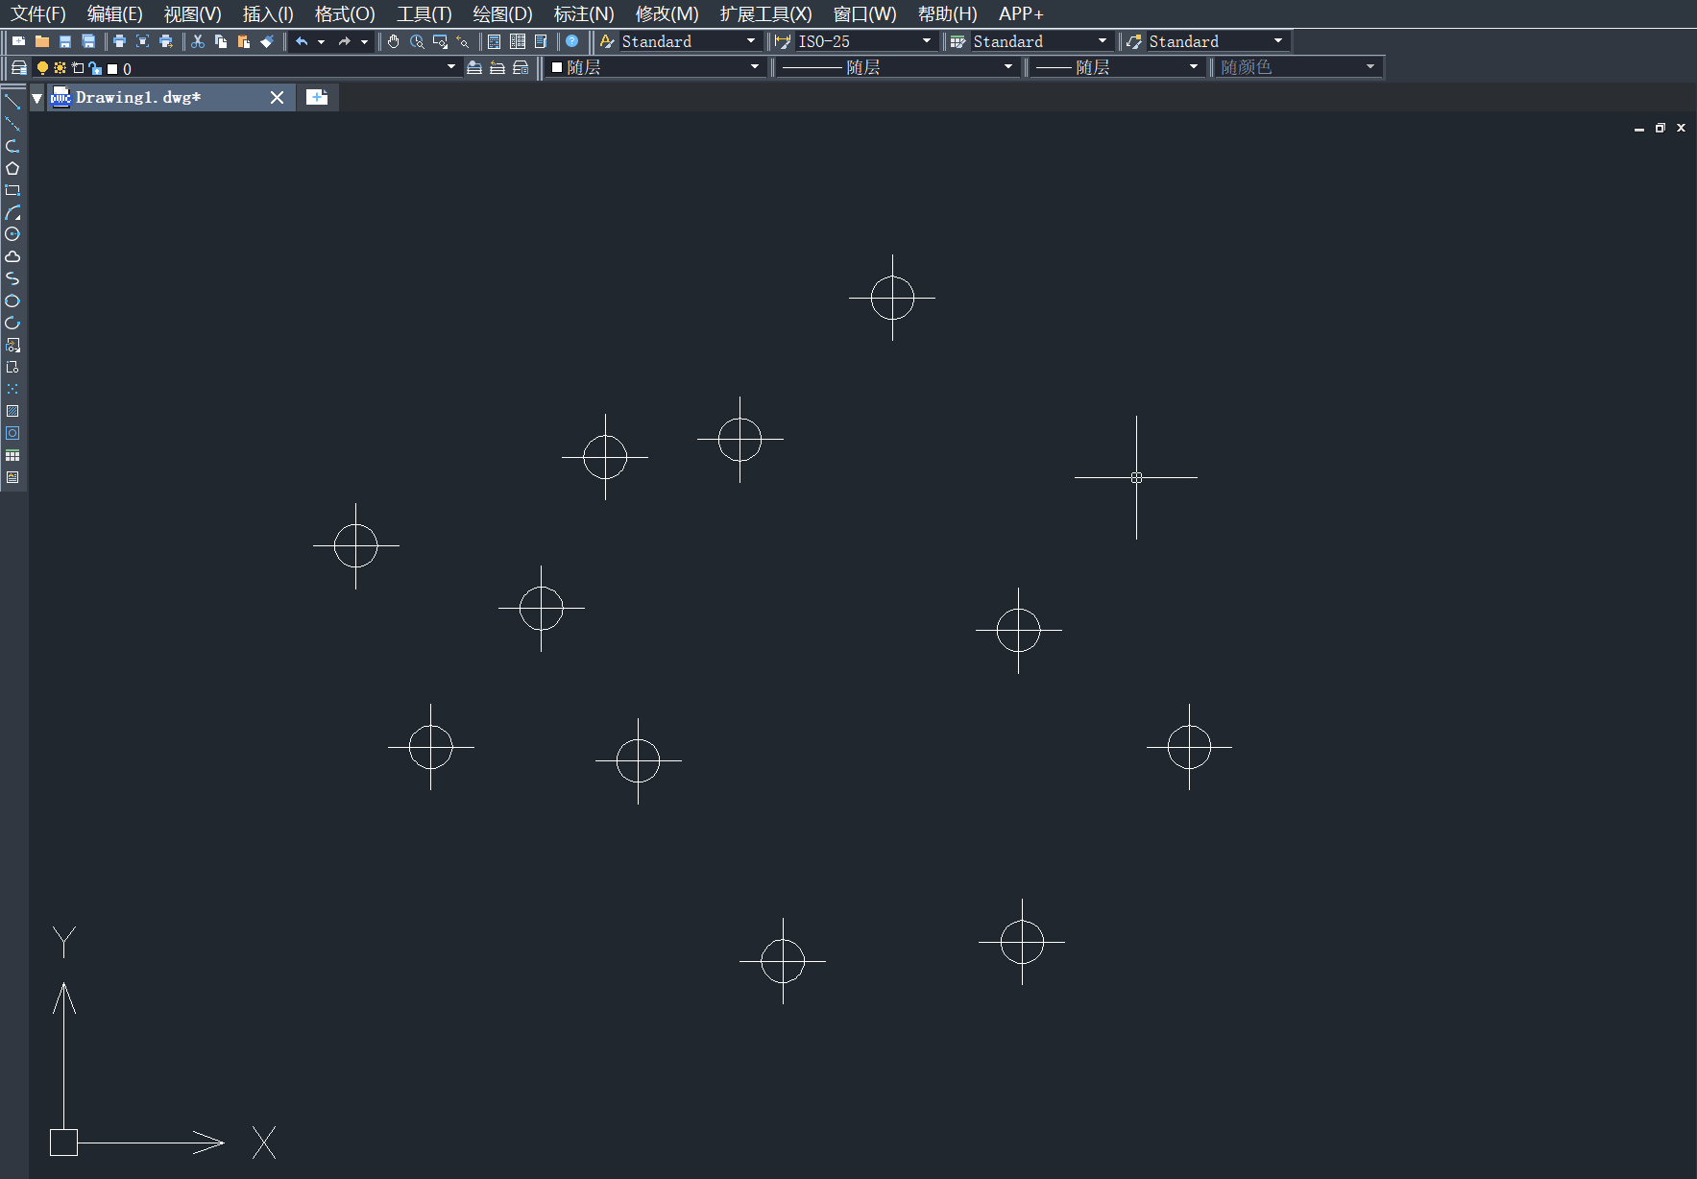The width and height of the screenshot is (1697, 1179).
Task: Click the Publish/plot icon
Action: (165, 41)
